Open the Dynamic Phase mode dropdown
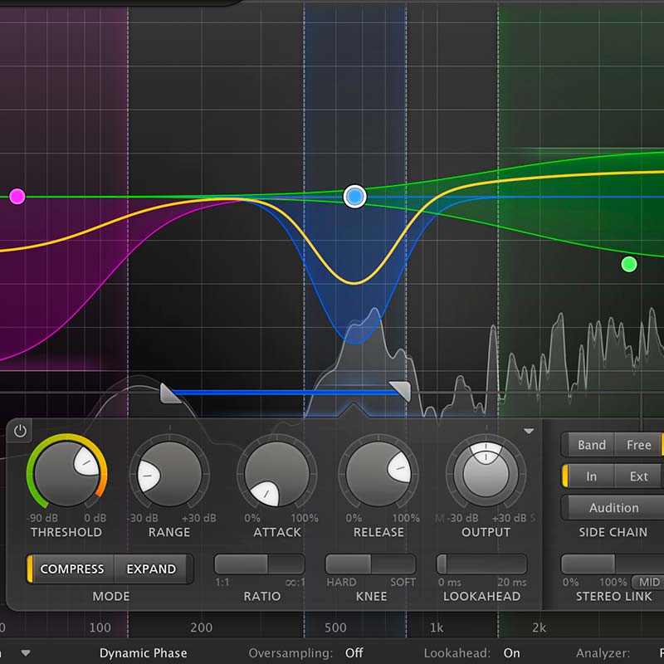 pos(143,653)
